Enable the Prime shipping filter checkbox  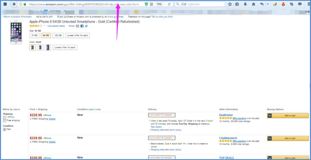pos(5,117)
